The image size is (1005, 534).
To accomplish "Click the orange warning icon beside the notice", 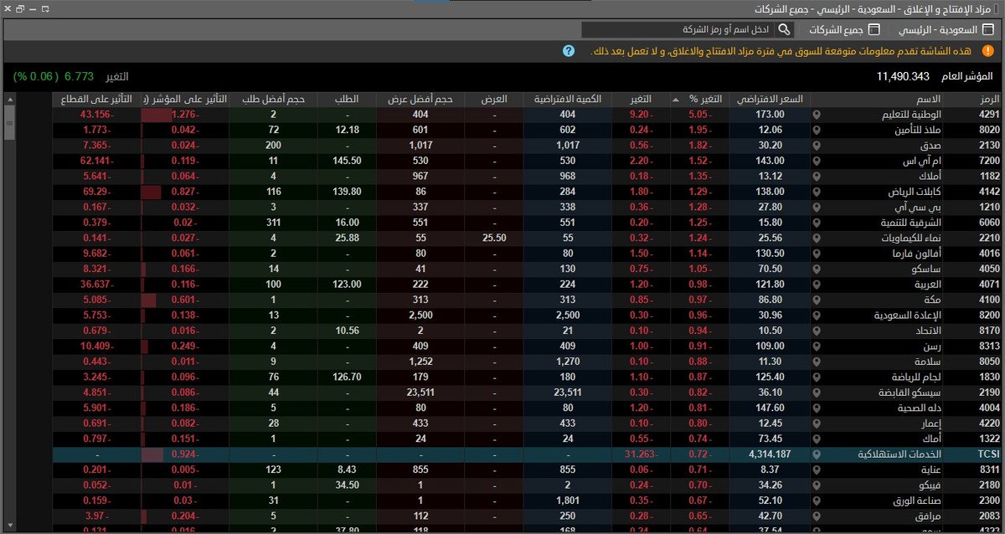I will 987,51.
